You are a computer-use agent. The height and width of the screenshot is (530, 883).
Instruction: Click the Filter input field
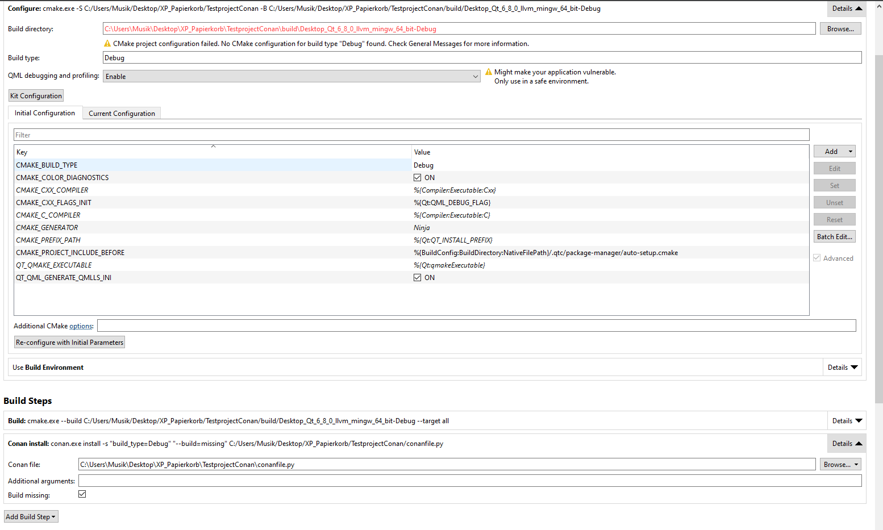[411, 135]
